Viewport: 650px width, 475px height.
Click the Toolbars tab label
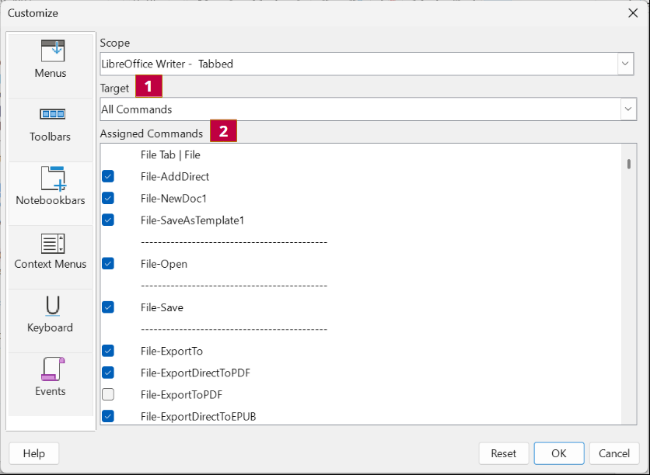click(x=51, y=137)
